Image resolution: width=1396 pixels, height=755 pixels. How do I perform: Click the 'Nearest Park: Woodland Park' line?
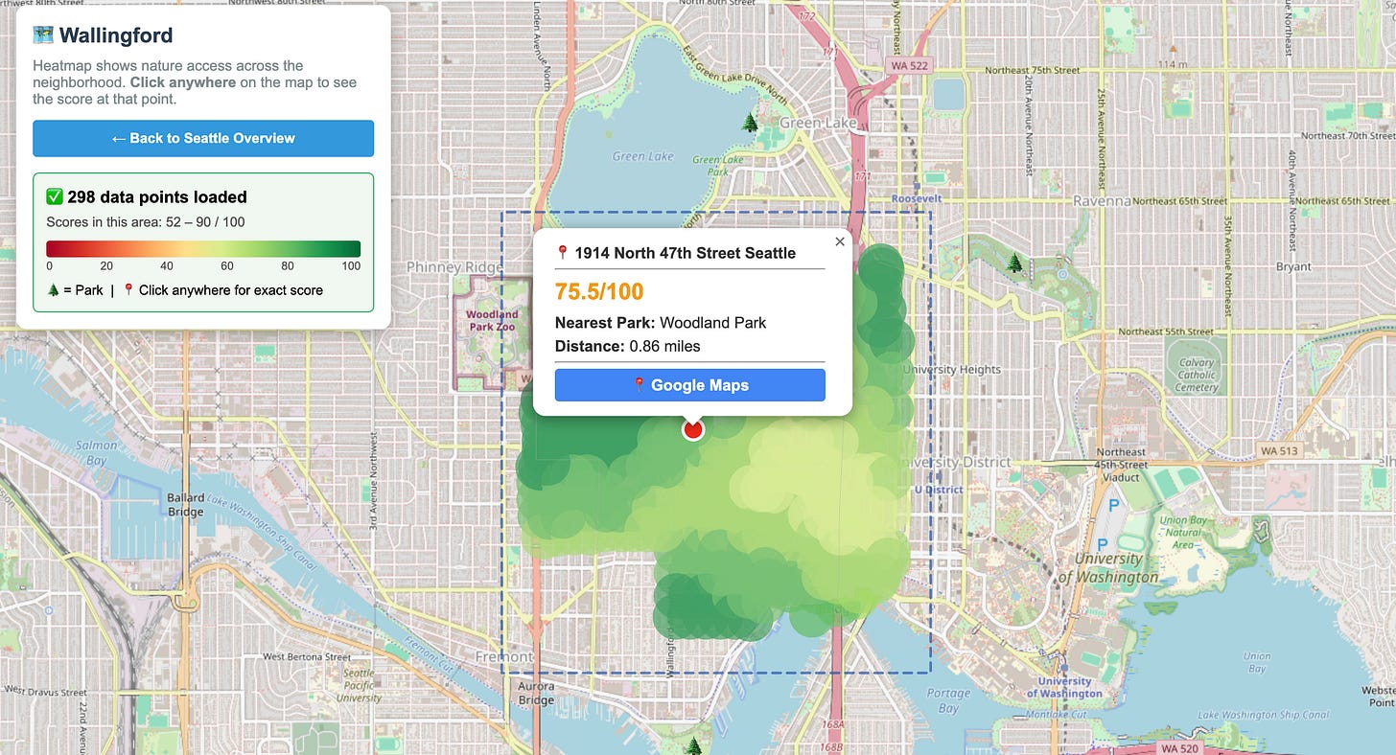[x=661, y=323]
